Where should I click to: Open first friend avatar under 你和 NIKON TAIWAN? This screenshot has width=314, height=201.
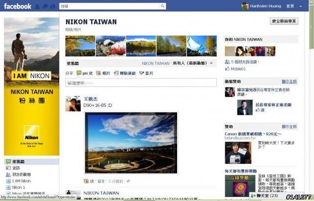(230, 51)
